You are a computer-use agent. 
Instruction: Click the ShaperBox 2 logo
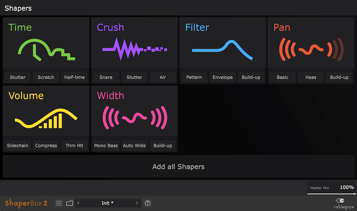26,203
